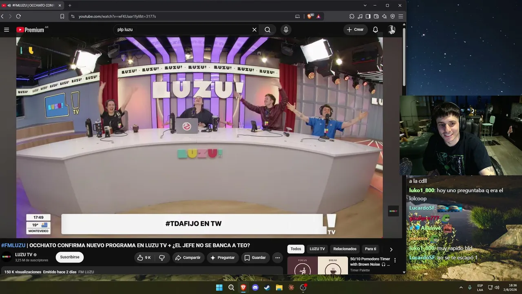Open the taskbar volume control
The image size is (522, 294).
click(497, 287)
